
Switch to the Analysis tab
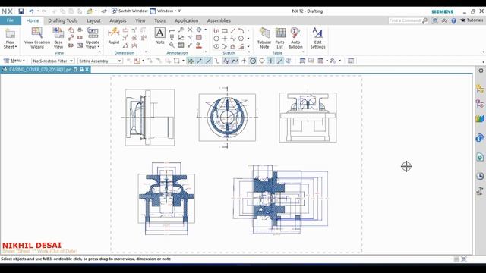[x=118, y=20]
